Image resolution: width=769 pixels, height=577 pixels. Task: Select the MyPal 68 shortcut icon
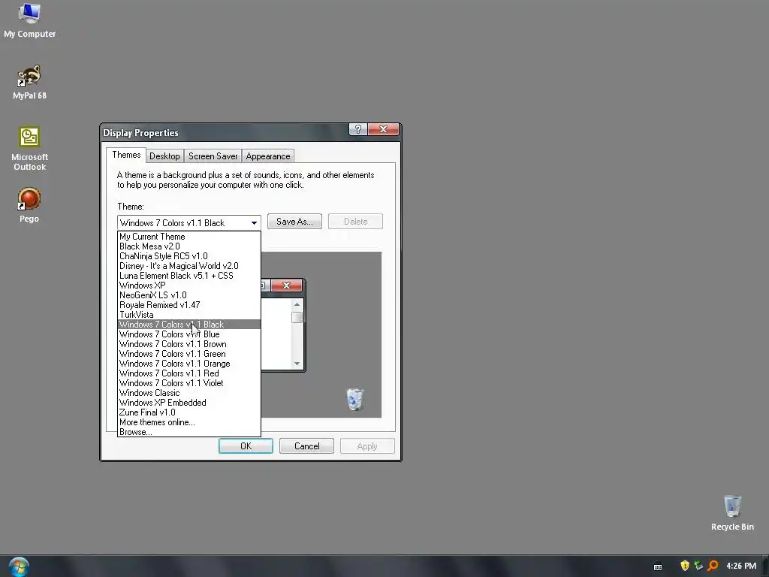pos(29,82)
